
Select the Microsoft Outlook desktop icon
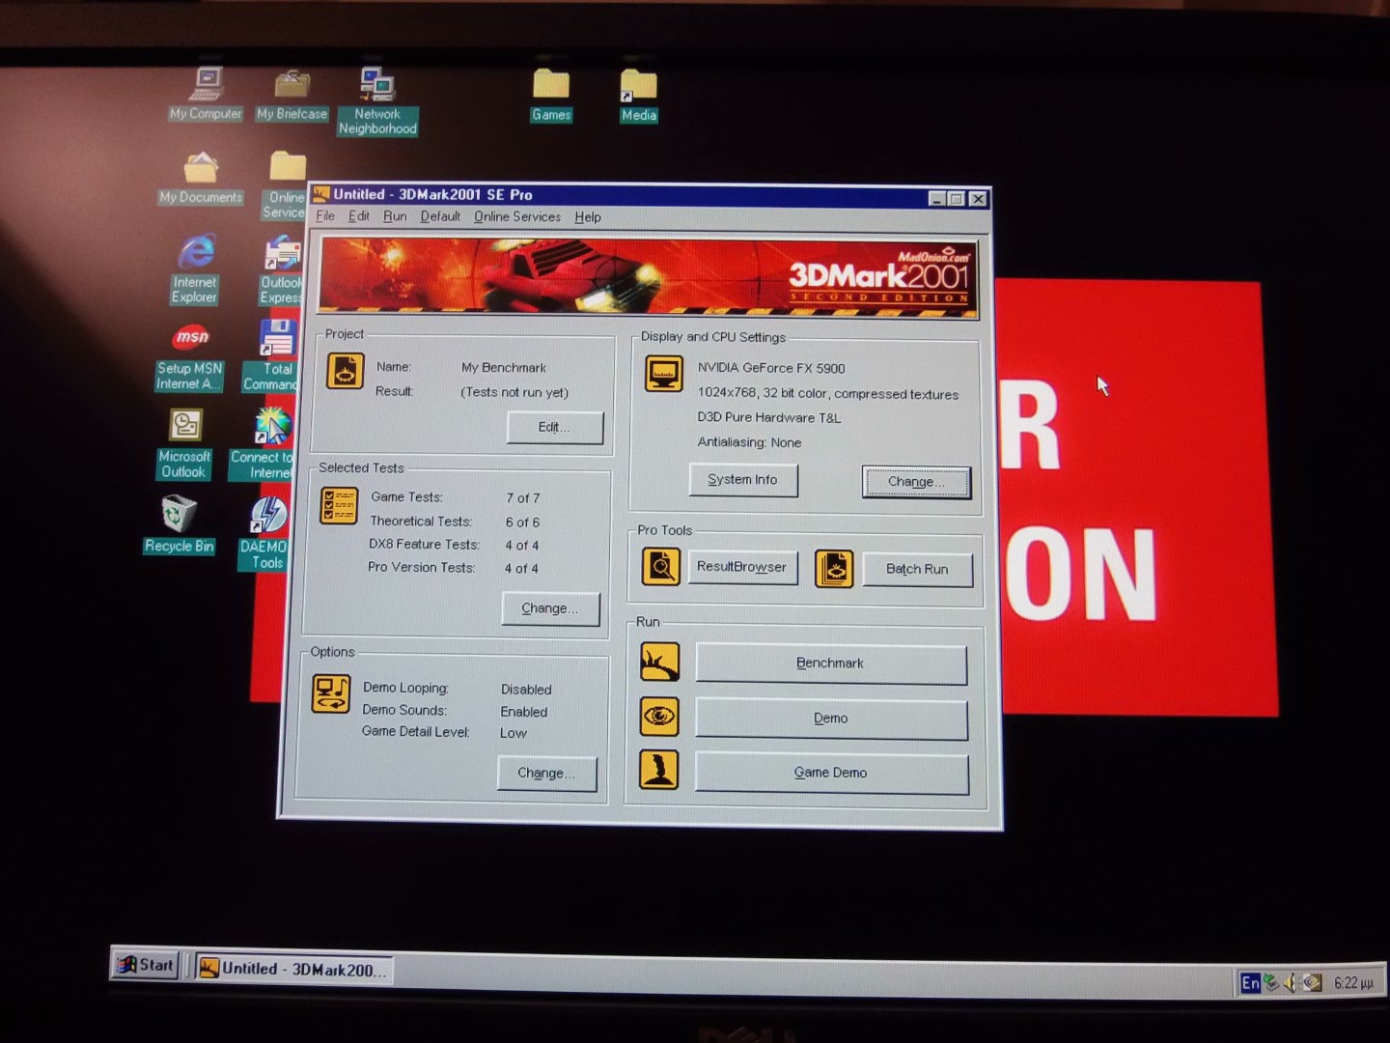(x=184, y=444)
